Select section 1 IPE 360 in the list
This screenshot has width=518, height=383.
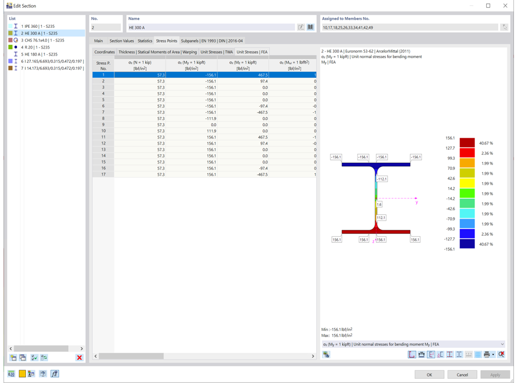click(46, 26)
